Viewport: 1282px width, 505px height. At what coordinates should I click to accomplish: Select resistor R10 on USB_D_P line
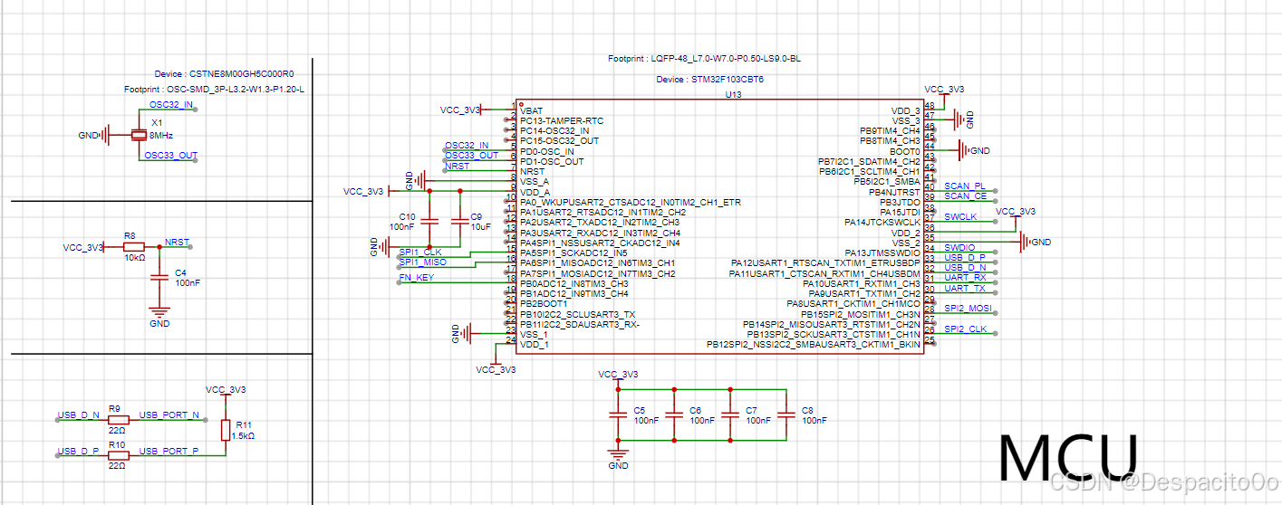point(120,455)
